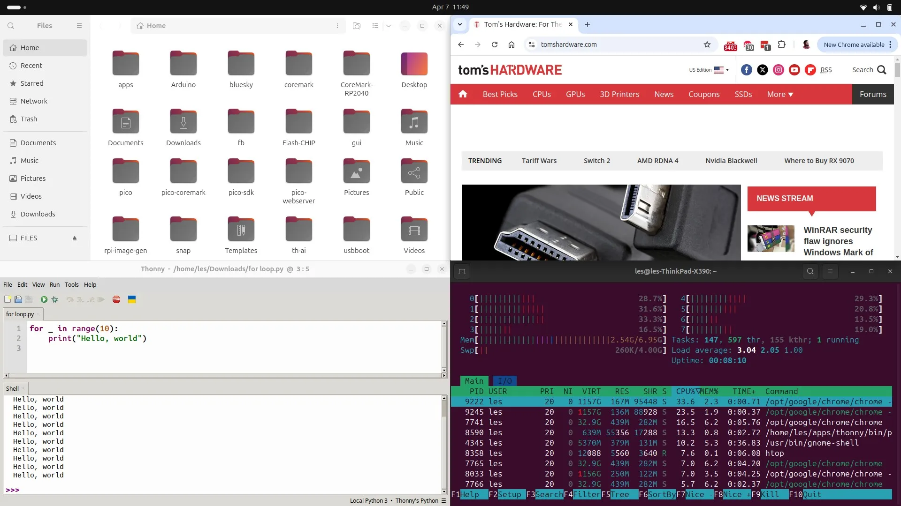901x506 pixels.
Task: Eject the FILES drive in sidebar
Action: pos(75,238)
